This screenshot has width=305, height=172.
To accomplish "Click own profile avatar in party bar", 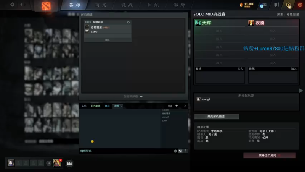I will pos(11,163).
